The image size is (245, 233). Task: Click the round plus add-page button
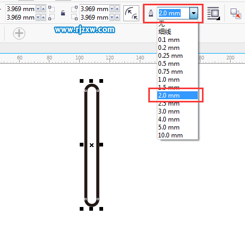coord(19,33)
